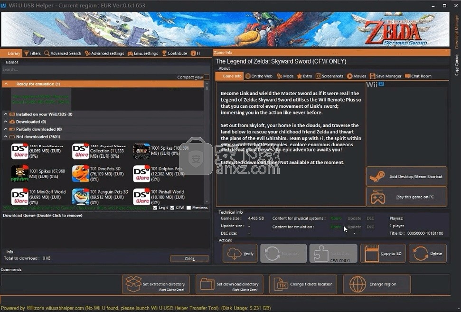Viewport: 461px width, 313px height.
Task: Open the Save Manager tab
Action: coord(386,76)
